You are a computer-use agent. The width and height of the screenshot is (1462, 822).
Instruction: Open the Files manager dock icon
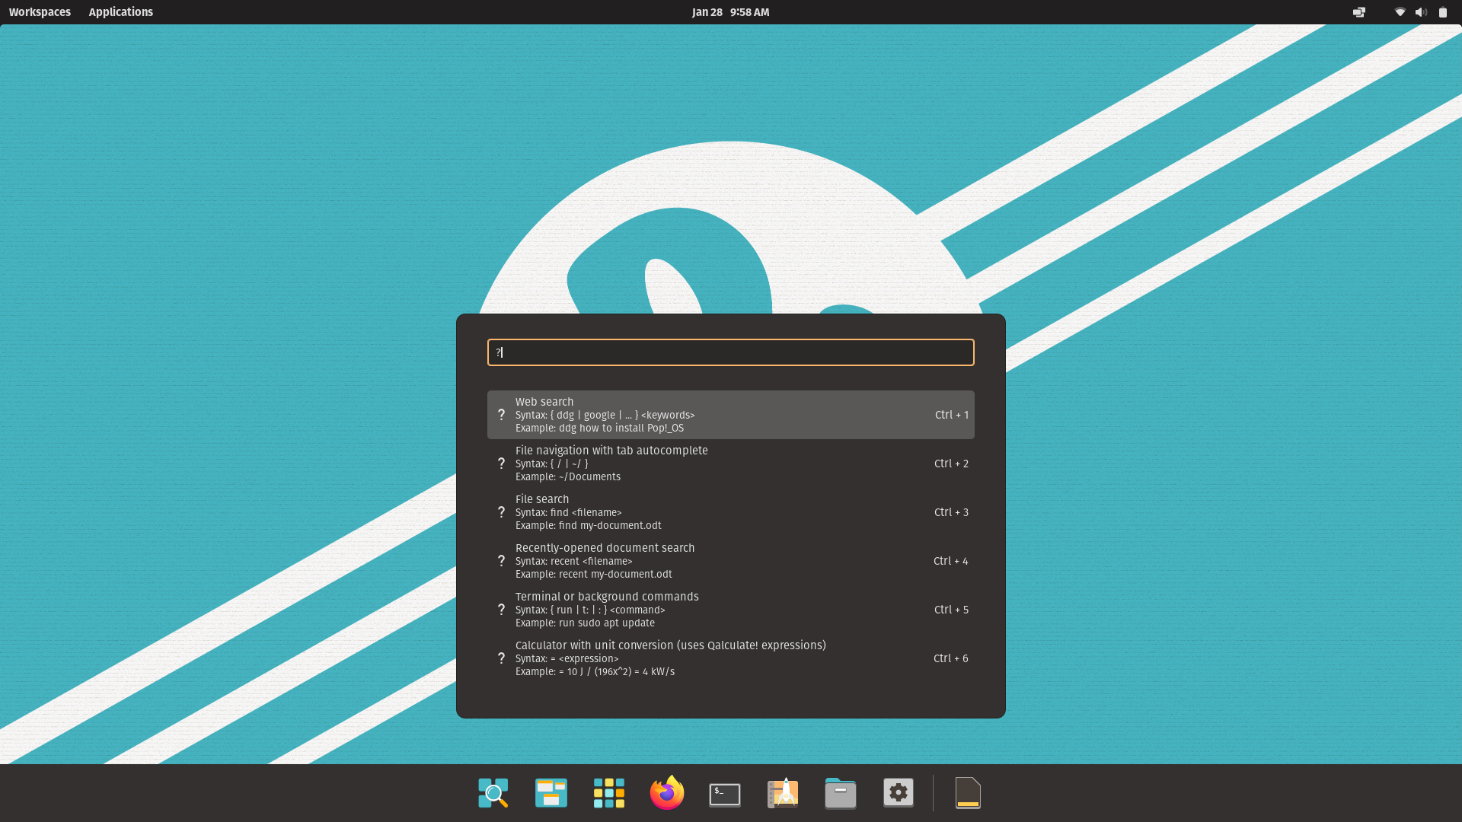click(841, 793)
